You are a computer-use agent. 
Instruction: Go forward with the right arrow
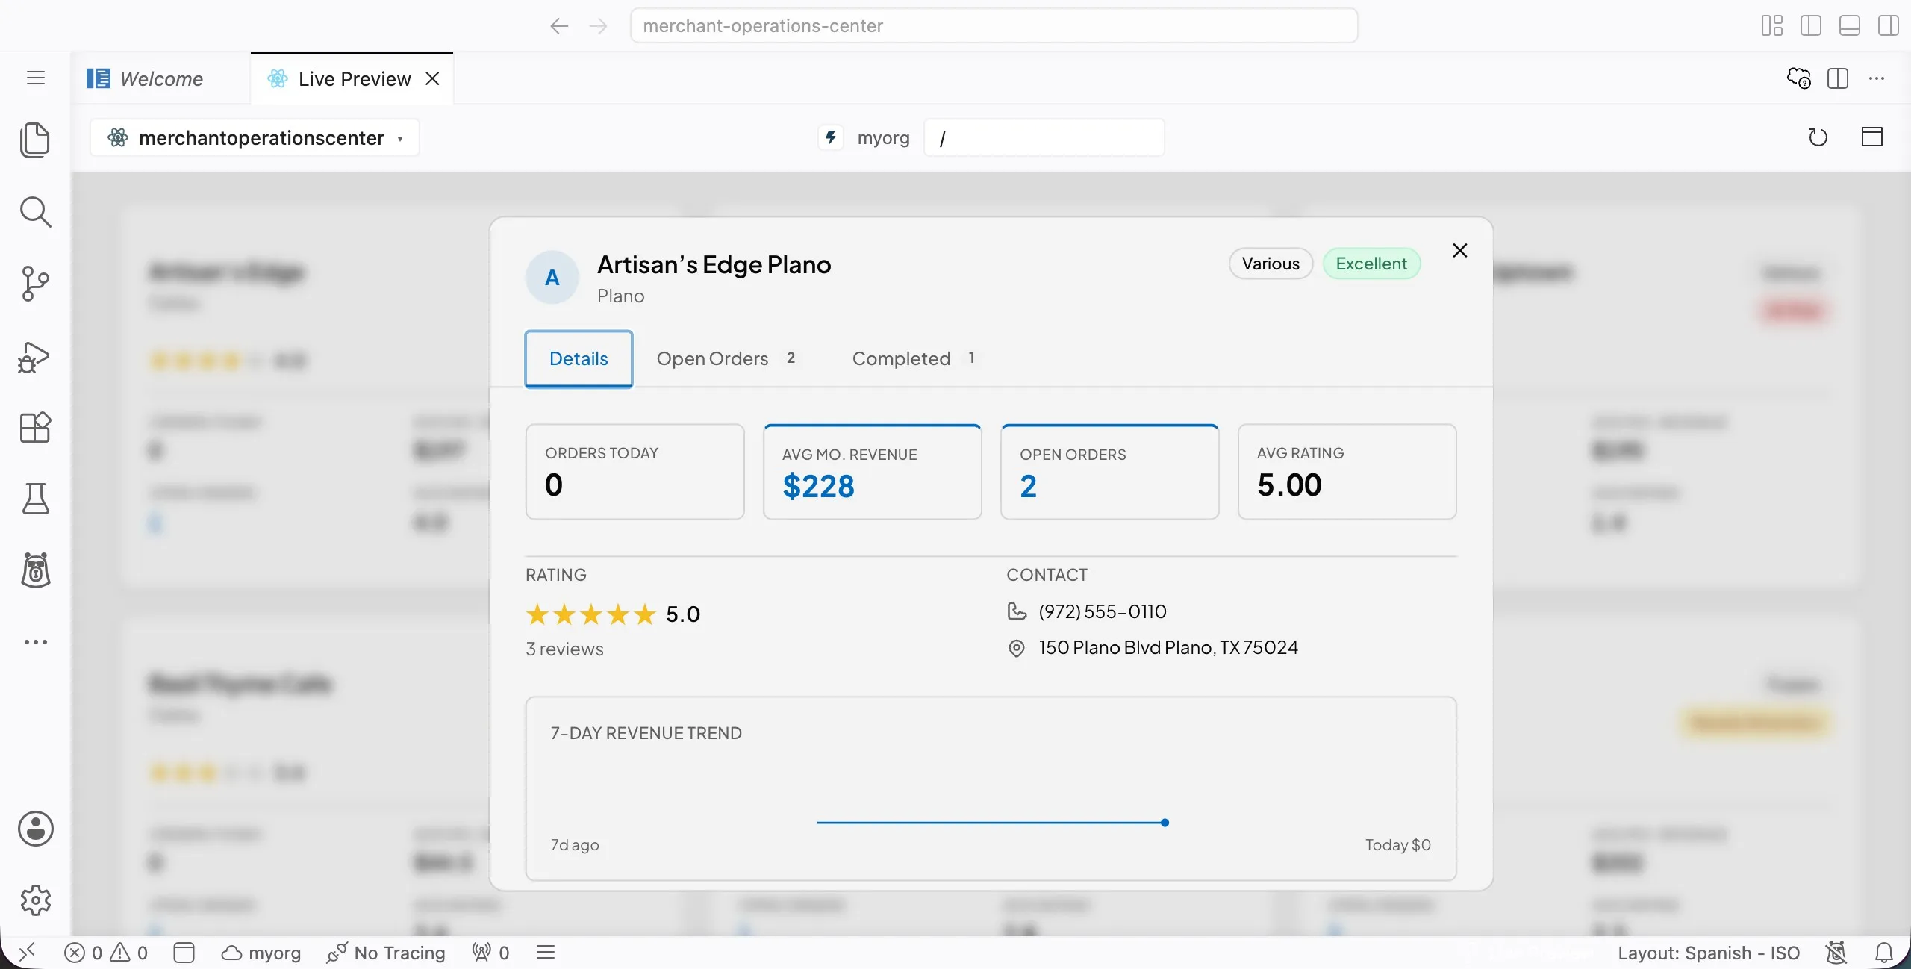(x=598, y=26)
